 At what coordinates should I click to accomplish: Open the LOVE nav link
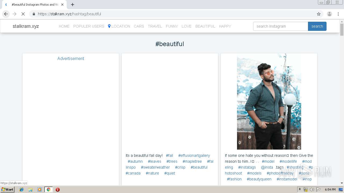coord(187,26)
